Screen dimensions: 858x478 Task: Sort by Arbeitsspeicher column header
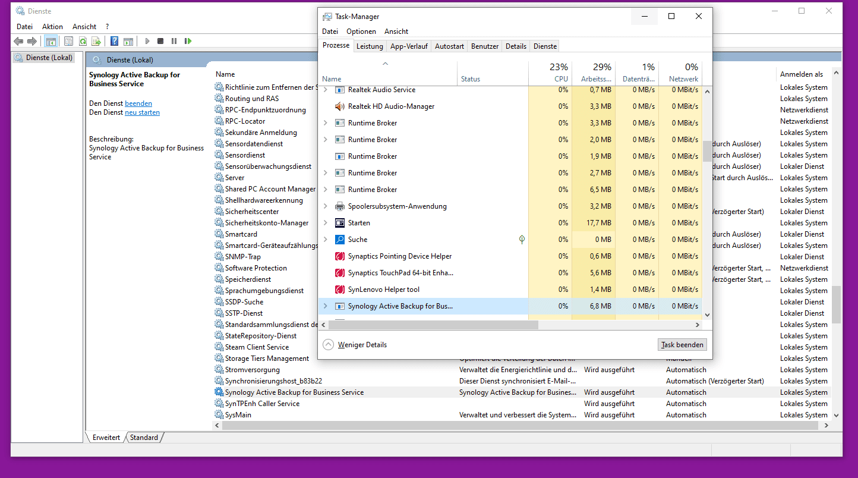(x=594, y=73)
